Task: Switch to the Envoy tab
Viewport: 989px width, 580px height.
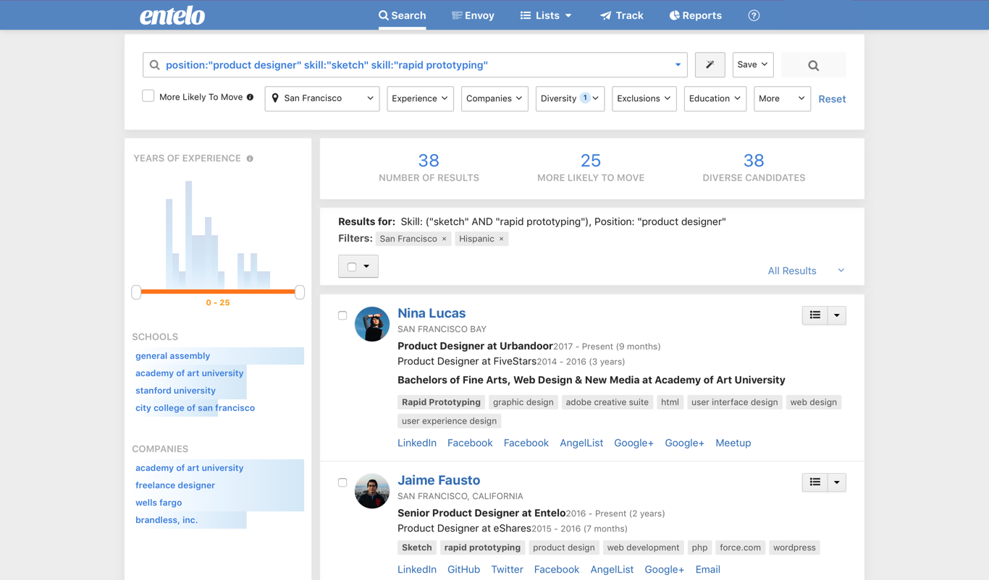Action: 473,15
